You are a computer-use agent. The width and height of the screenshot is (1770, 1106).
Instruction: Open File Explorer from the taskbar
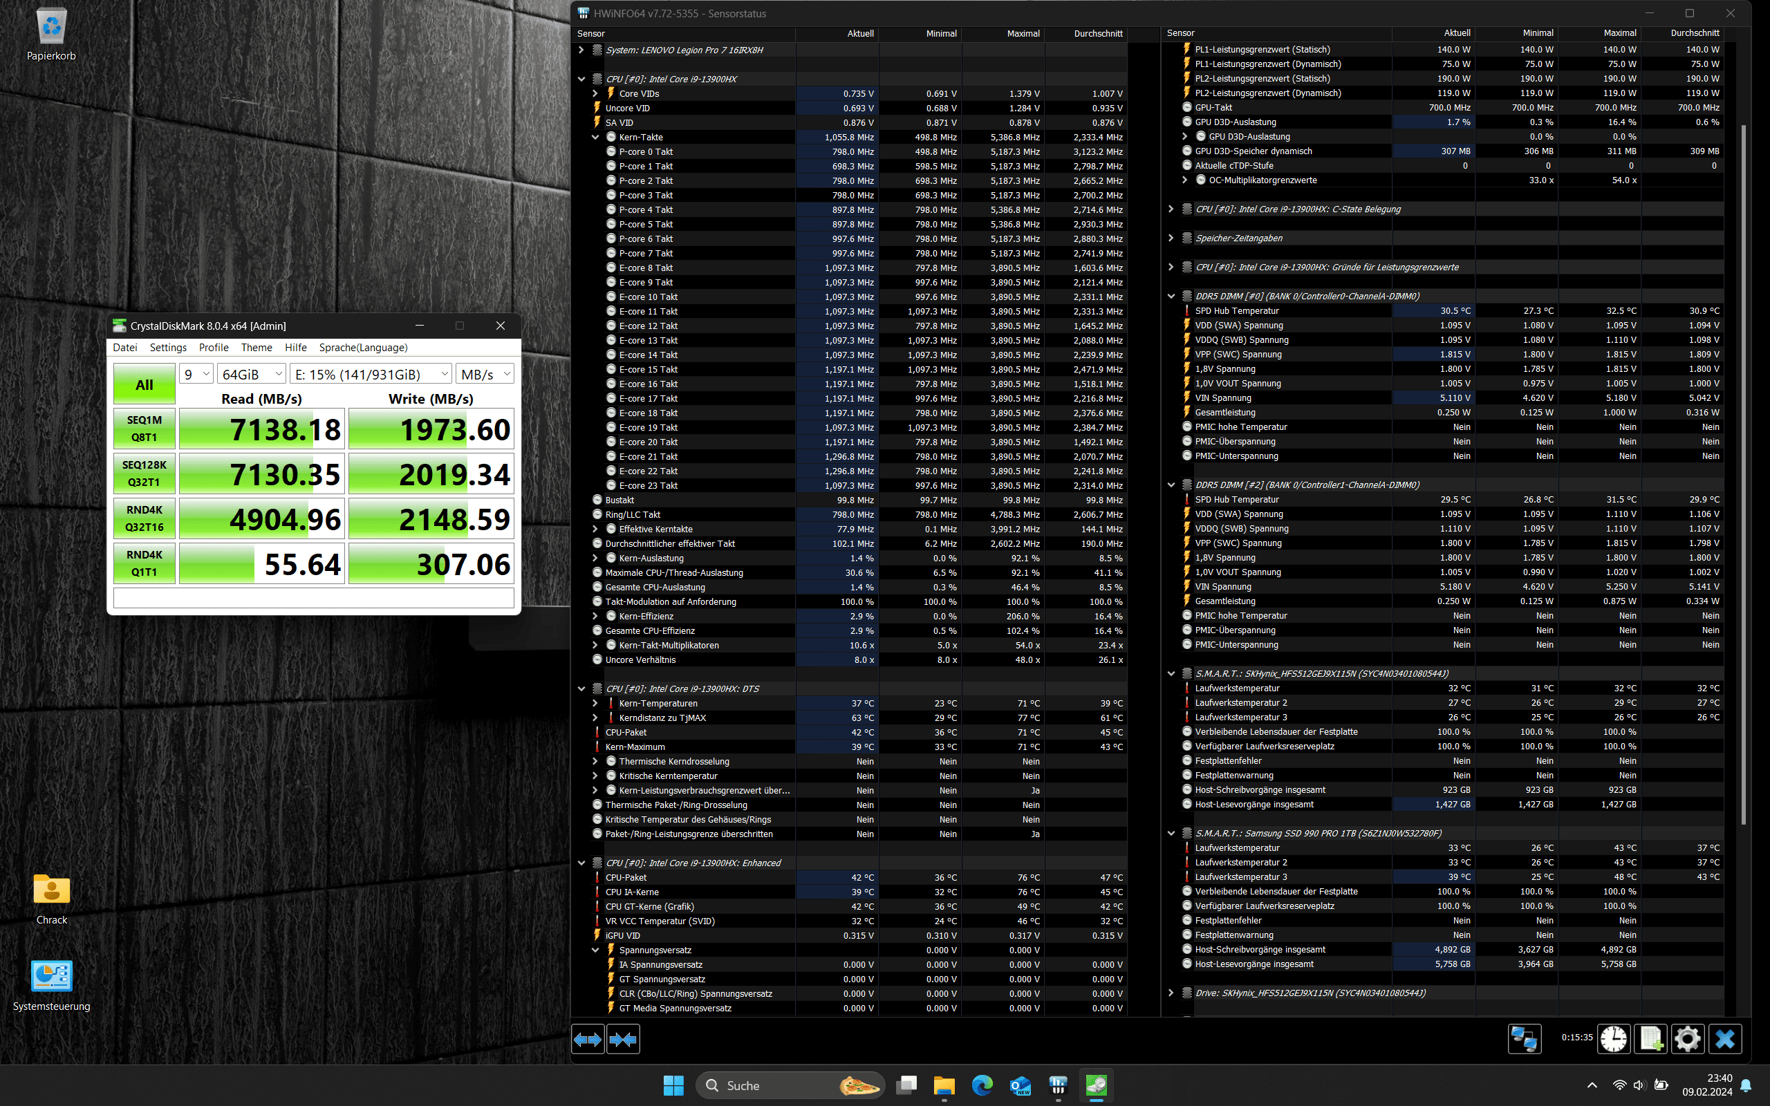coord(944,1085)
